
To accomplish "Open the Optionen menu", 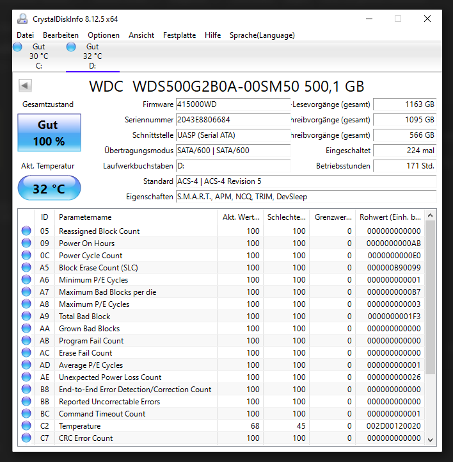I will point(104,35).
